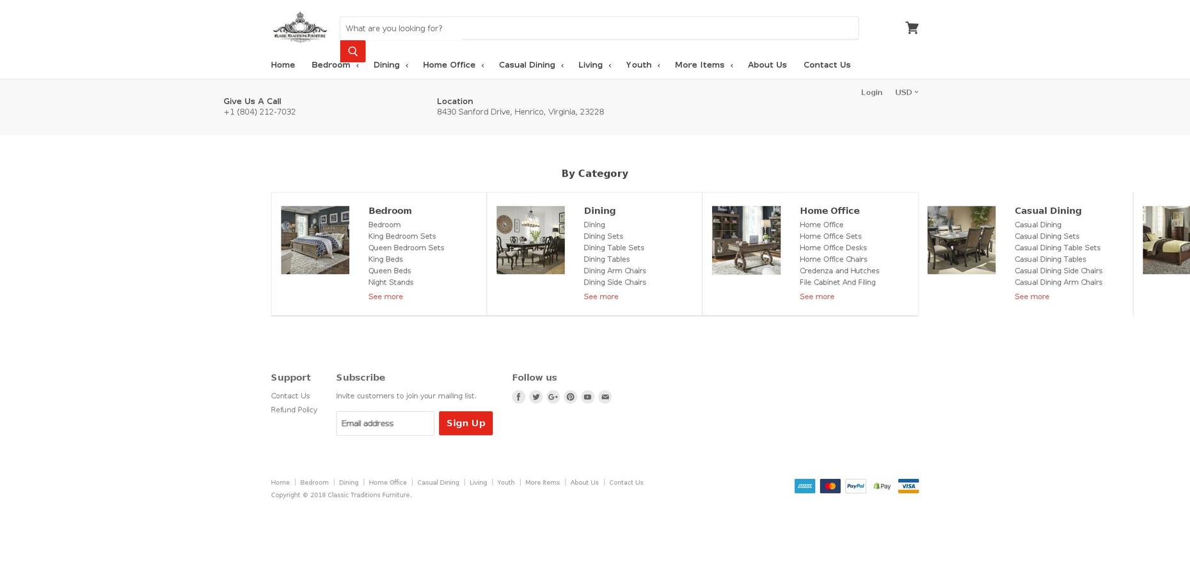Screen dimensions: 1190x569
Task: Click the Login link
Action: pos(871,92)
